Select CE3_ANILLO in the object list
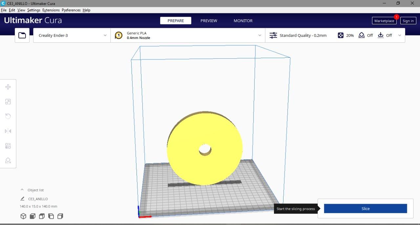The image size is (420, 225). click(x=38, y=199)
